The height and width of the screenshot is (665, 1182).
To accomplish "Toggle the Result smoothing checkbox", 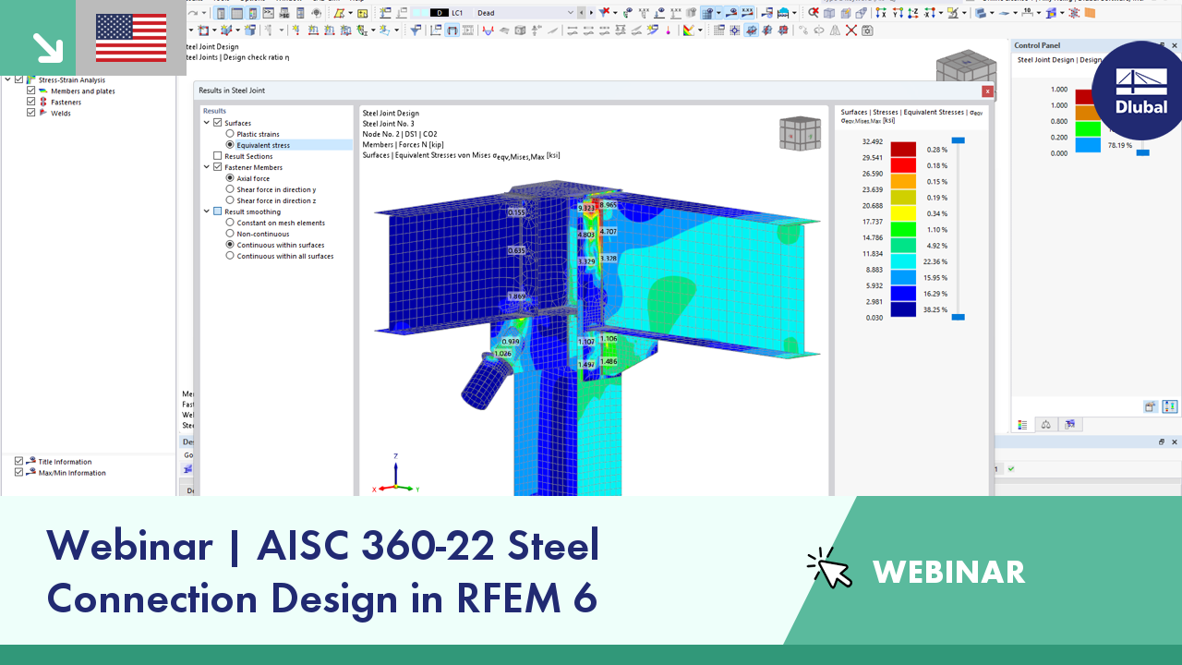I will pos(218,212).
